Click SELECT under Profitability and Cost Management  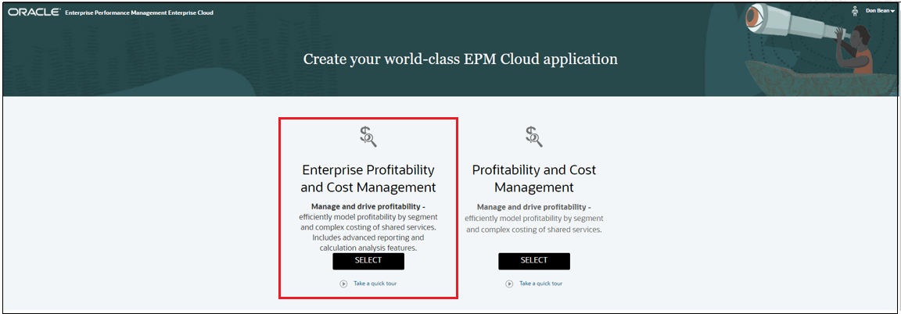(534, 261)
